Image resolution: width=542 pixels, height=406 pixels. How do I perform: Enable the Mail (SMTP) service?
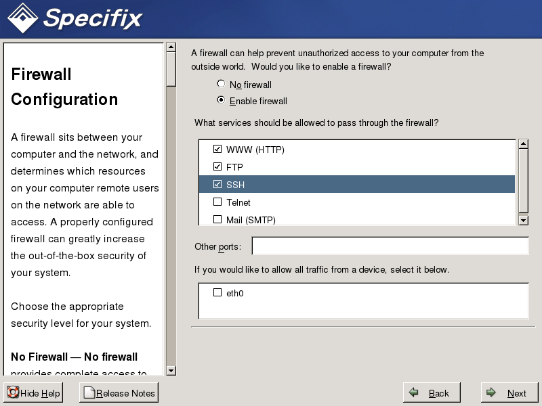(x=217, y=219)
